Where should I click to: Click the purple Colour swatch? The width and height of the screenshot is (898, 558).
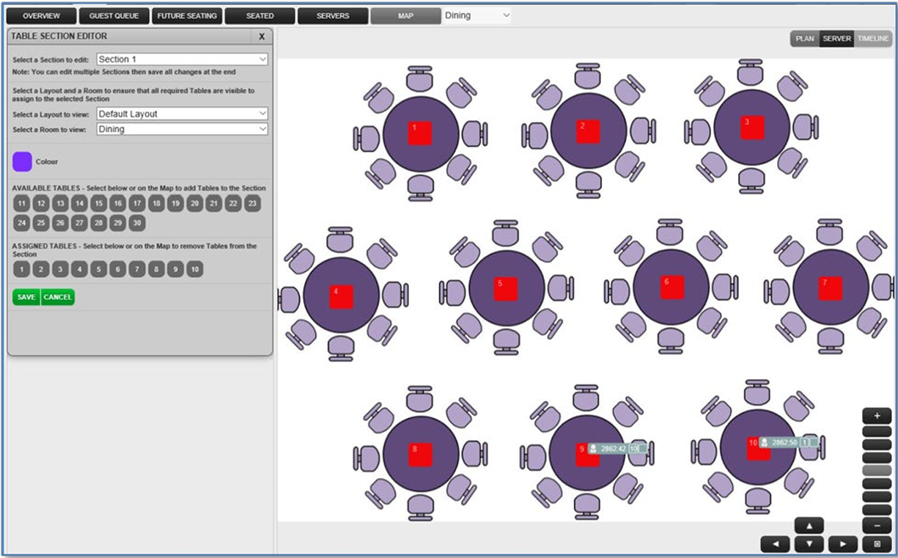pos(22,161)
